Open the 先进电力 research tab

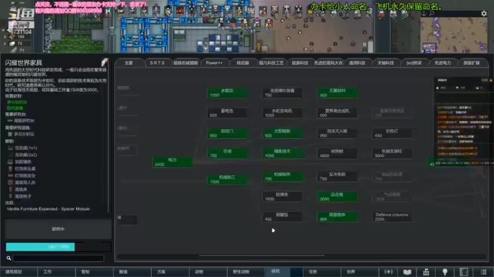tap(442, 63)
